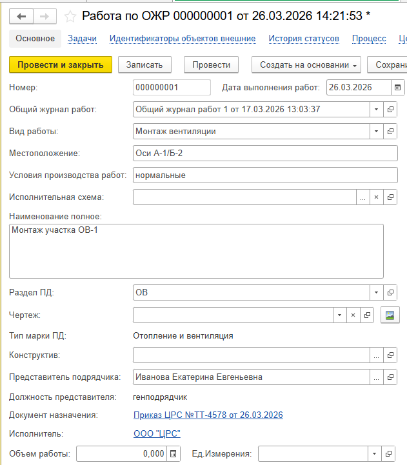The height and width of the screenshot is (465, 407).
Task: Open the История статусов tab
Action: click(x=304, y=39)
